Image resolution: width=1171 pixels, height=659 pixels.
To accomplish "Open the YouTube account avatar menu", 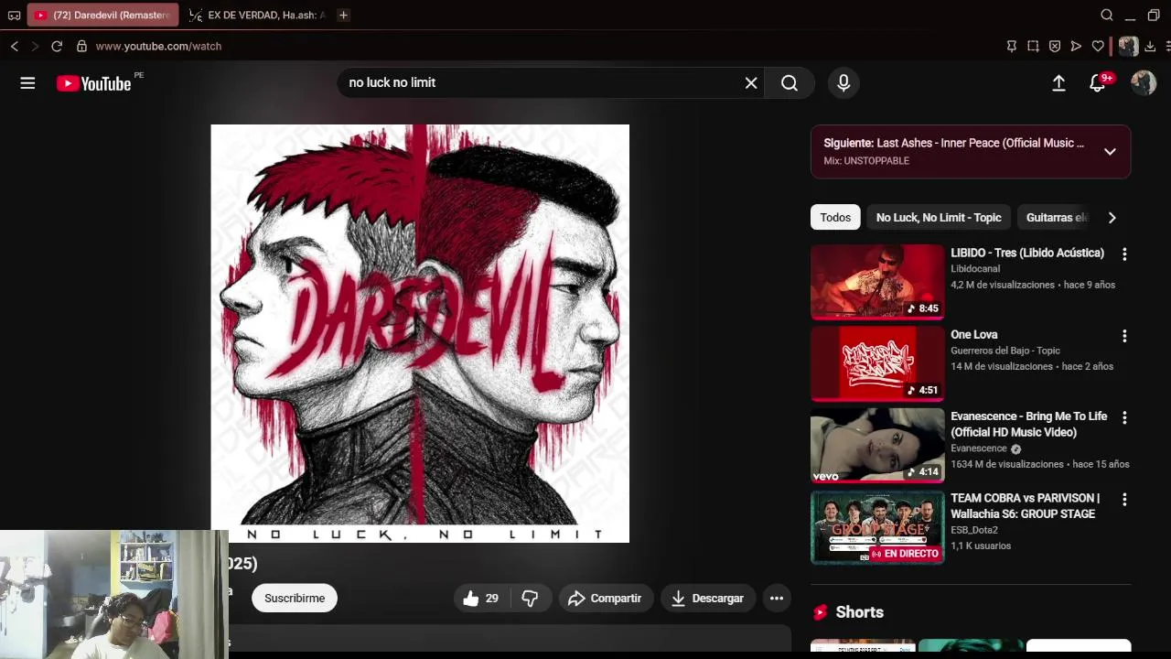I will 1144,83.
